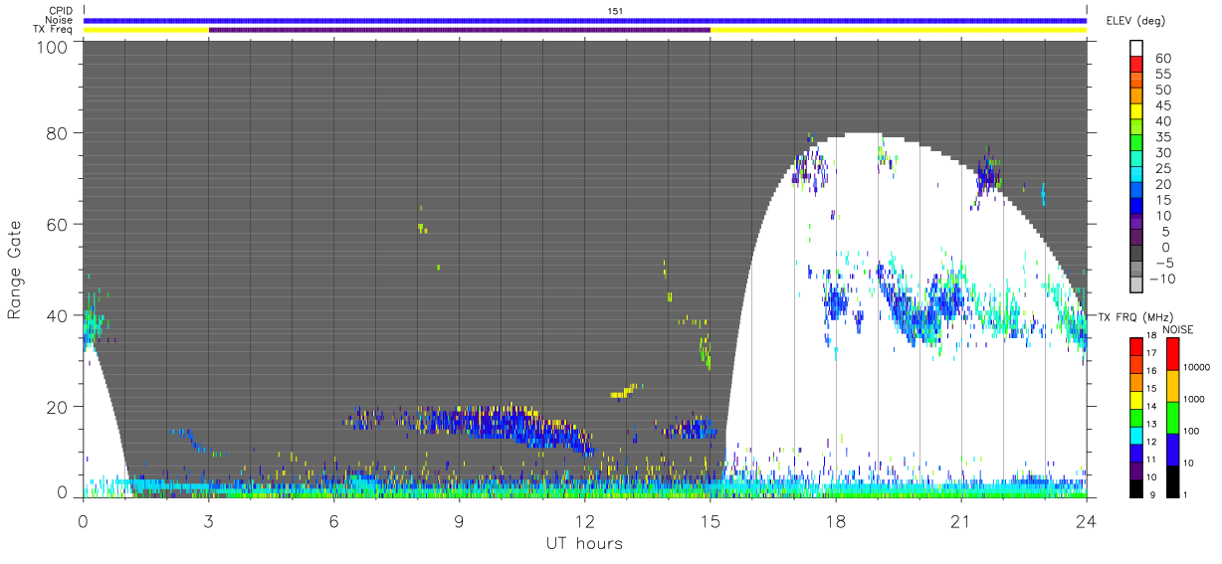Screen dimensions: 1222x564
Task: Click UT hours tick label 18
Action: [x=836, y=520]
